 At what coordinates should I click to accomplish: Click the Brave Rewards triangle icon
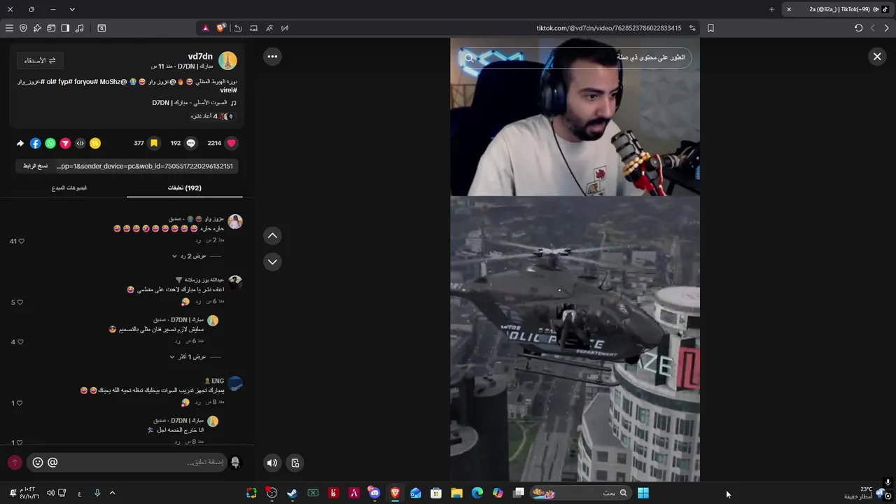205,28
